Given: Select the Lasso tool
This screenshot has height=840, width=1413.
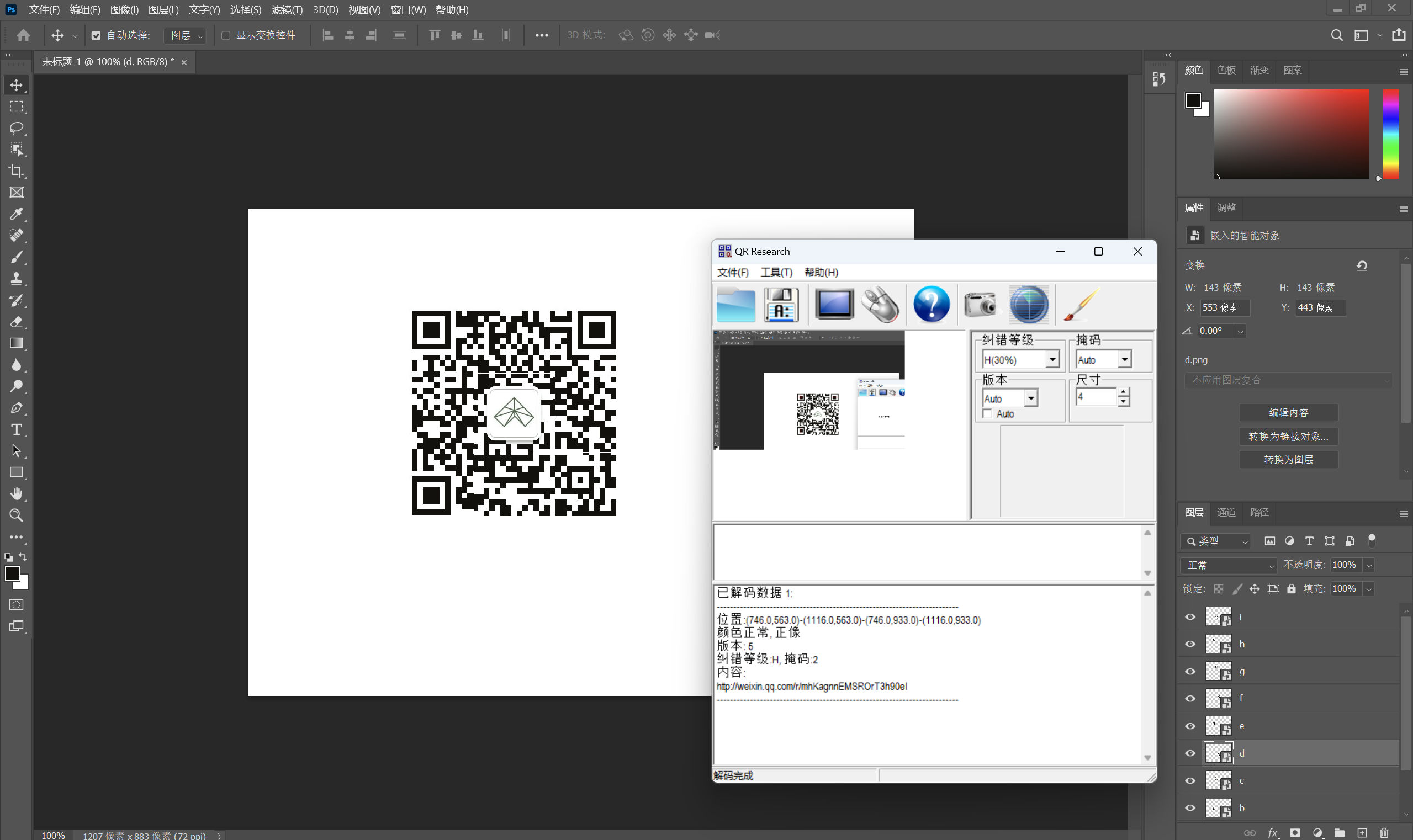Looking at the screenshot, I should (x=17, y=128).
